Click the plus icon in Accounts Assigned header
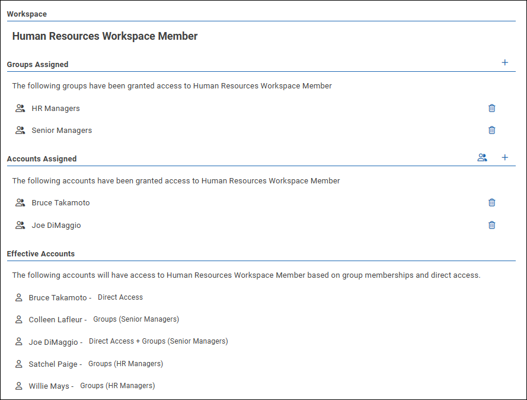Viewport: 527px width, 400px height. click(x=504, y=157)
